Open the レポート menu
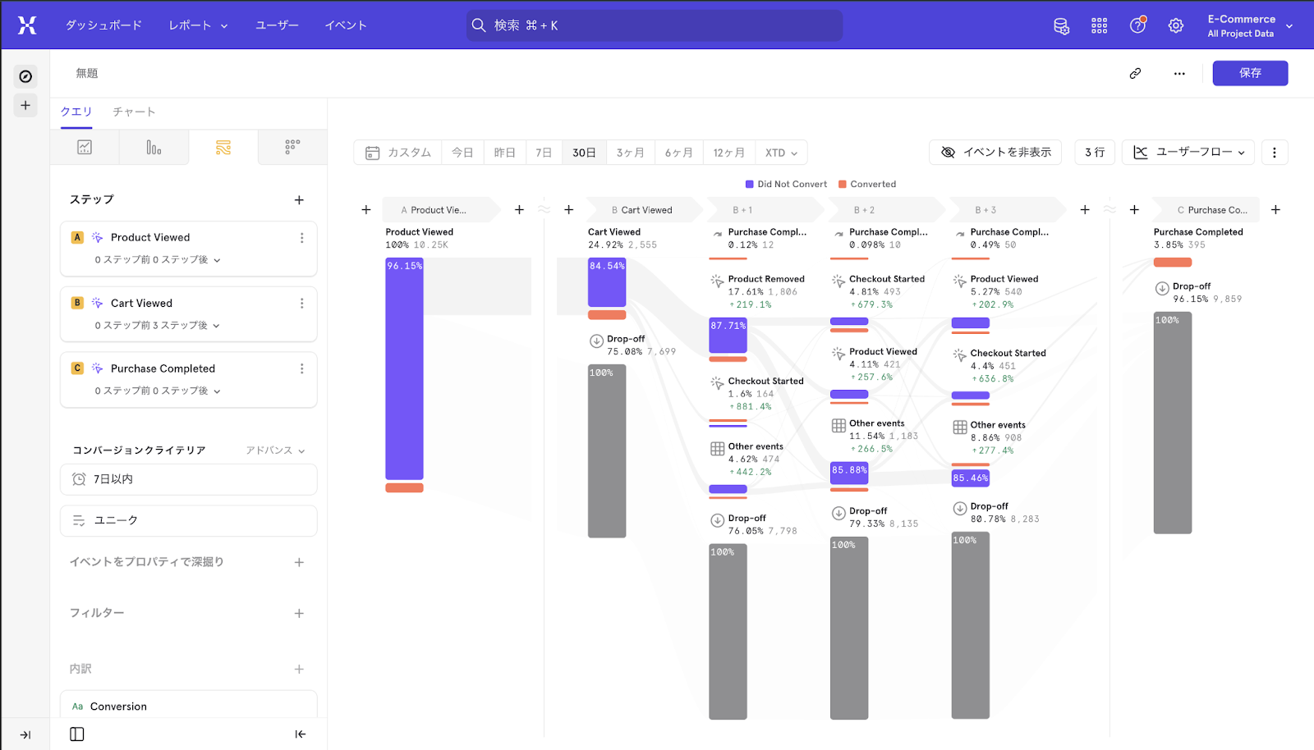 click(198, 25)
